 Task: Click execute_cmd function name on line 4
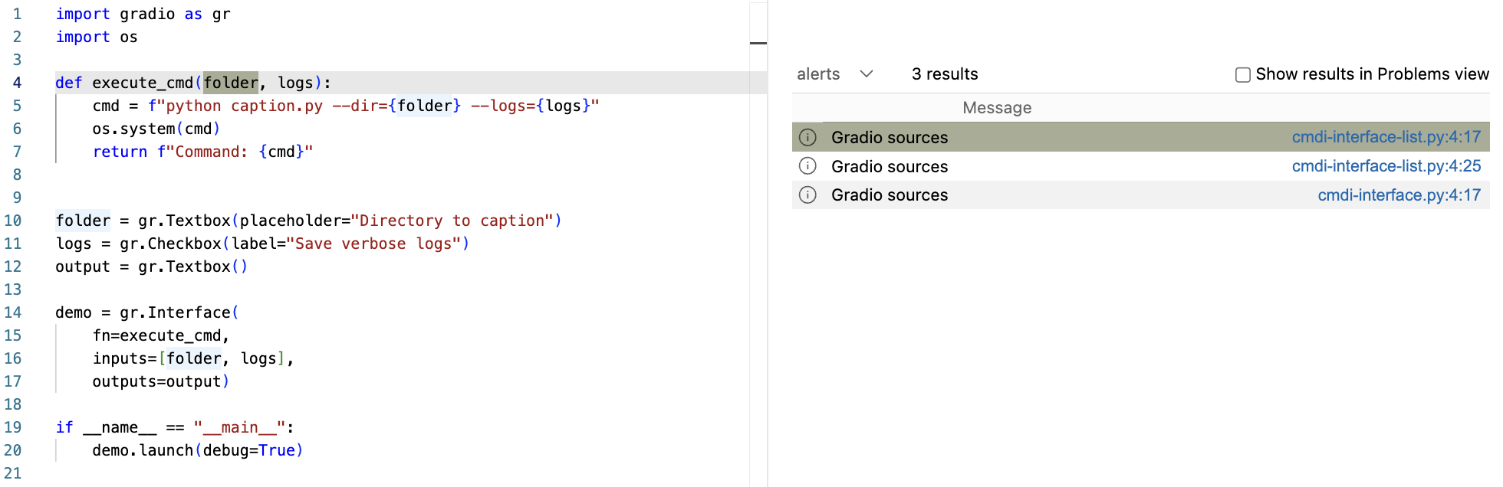[x=143, y=83]
